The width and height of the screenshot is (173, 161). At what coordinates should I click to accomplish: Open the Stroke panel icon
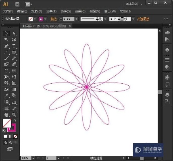[x=167, y=60]
